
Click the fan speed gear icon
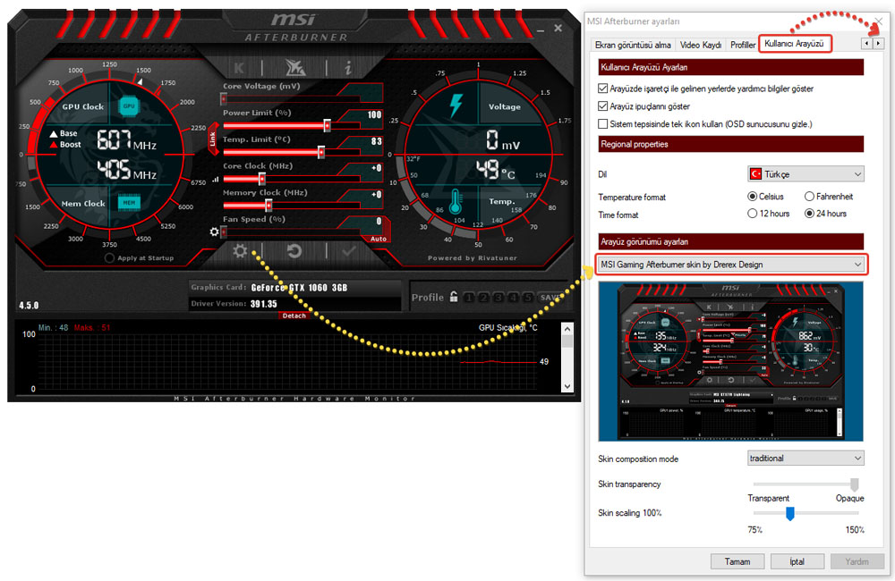[214, 232]
